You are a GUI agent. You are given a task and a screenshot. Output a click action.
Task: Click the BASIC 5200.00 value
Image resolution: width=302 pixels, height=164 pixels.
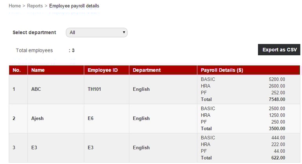277,79
